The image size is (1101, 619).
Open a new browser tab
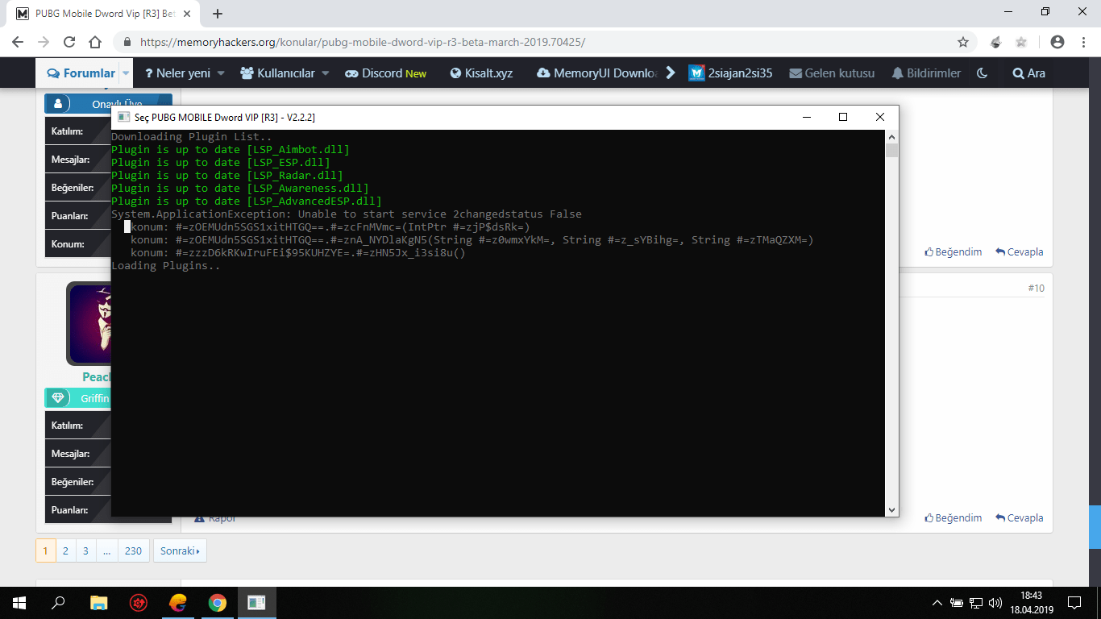218,14
